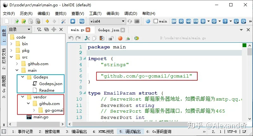This screenshot has width=253, height=136.
Task: Click the BR build-and-run button
Action: pyautogui.click(x=174, y=21)
